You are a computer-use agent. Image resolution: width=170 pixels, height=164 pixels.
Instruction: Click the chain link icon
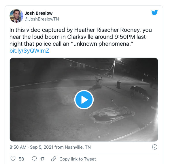coord(54,159)
